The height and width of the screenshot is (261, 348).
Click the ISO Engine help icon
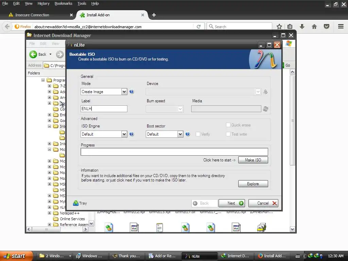pyautogui.click(x=132, y=134)
